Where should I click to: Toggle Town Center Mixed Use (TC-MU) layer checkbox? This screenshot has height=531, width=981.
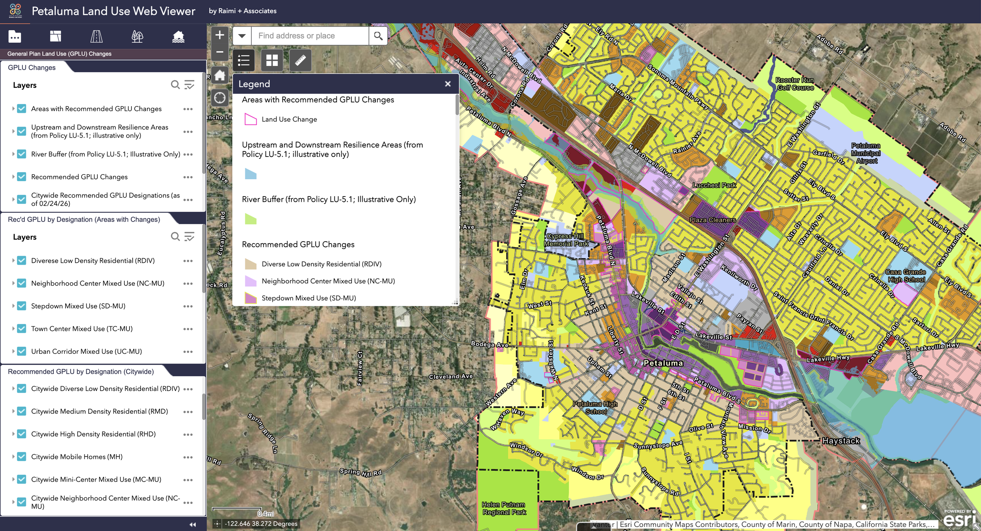[22, 329]
